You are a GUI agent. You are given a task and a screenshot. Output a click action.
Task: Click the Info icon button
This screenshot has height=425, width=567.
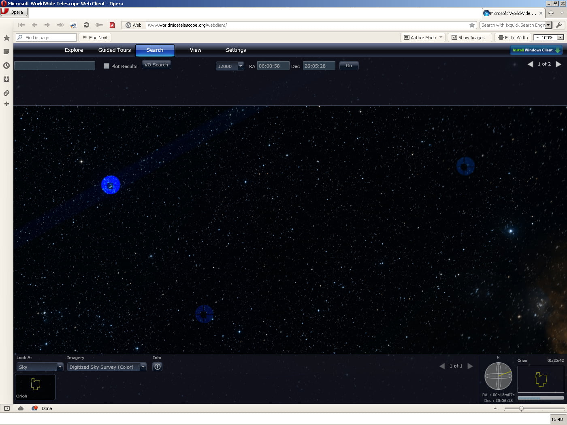click(x=158, y=367)
